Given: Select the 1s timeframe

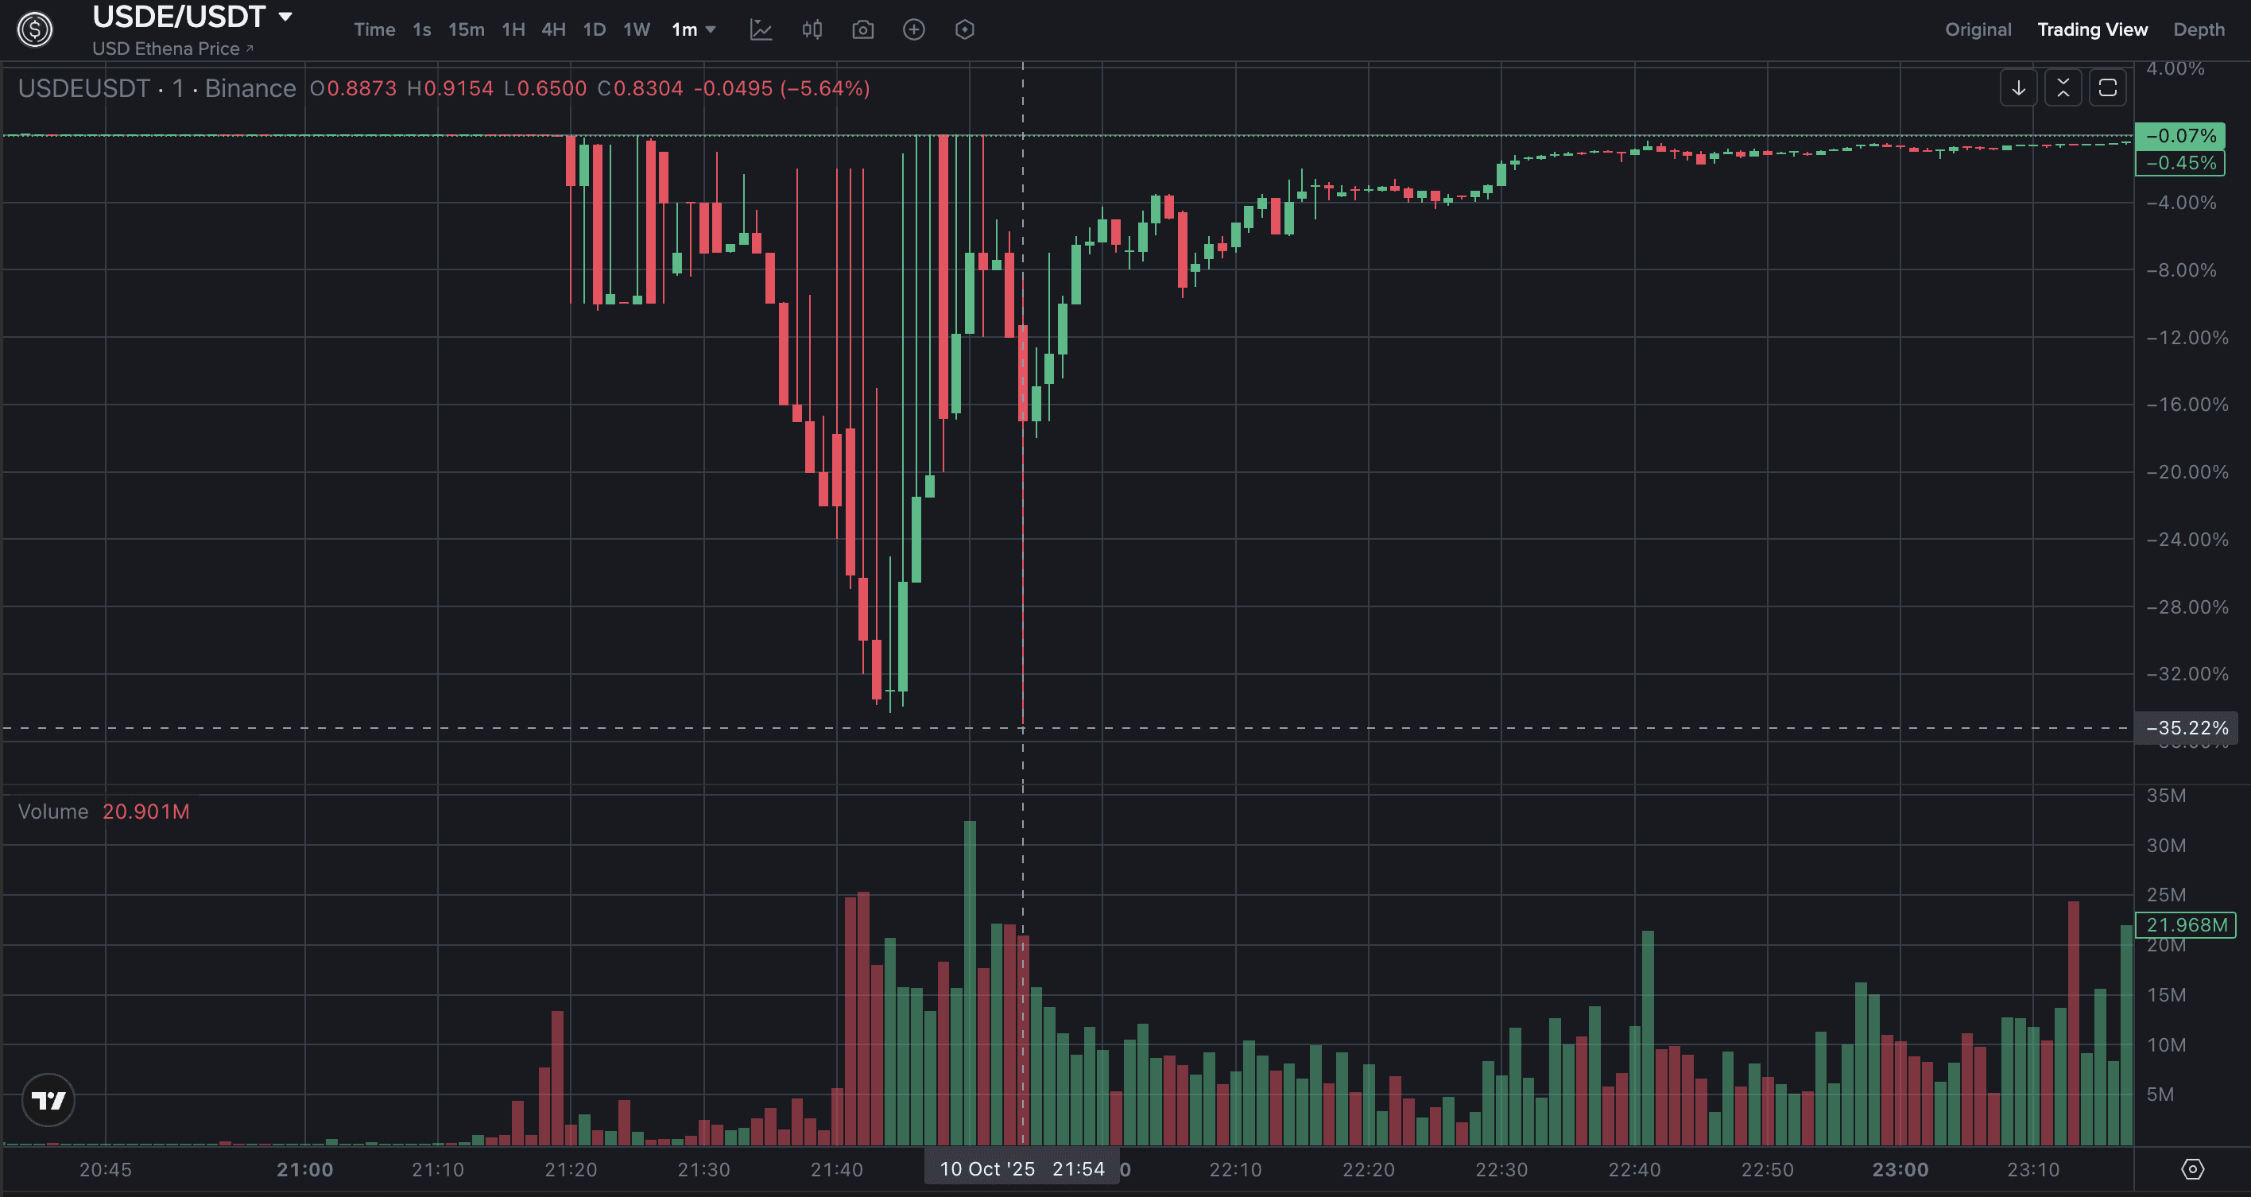Looking at the screenshot, I should click(x=422, y=29).
